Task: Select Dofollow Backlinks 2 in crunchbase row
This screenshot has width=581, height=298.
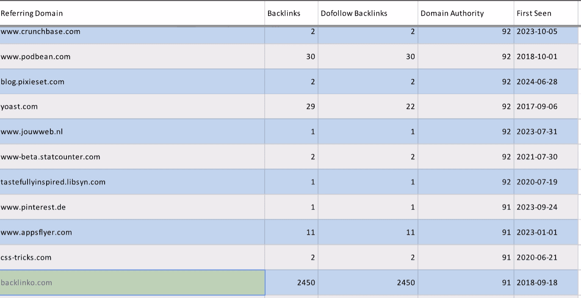Action: [368, 35]
